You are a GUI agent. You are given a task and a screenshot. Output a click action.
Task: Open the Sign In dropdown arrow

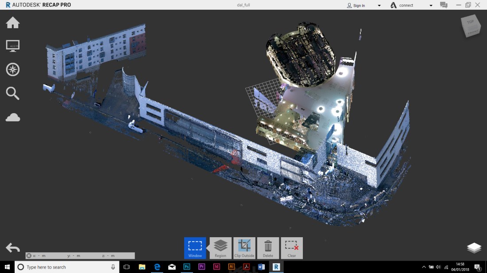(x=379, y=5)
